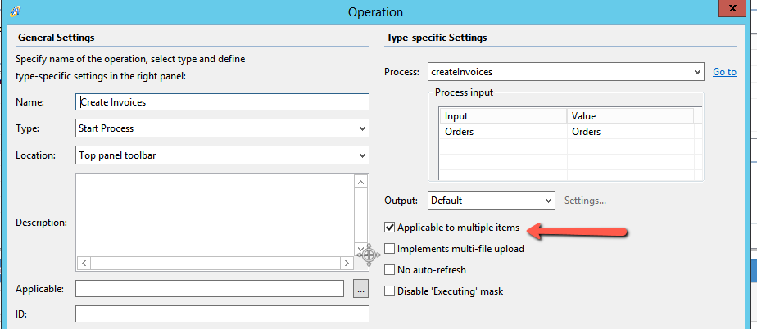
Task: Open the Type dropdown showing Start Process
Action: [222, 128]
